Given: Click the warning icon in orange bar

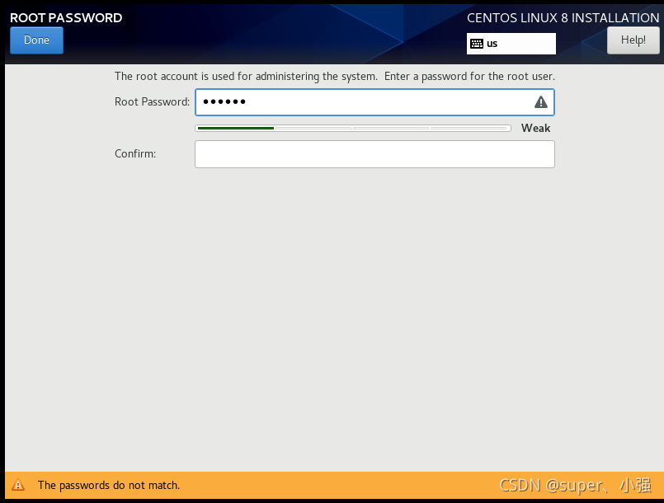Looking at the screenshot, I should coord(18,485).
